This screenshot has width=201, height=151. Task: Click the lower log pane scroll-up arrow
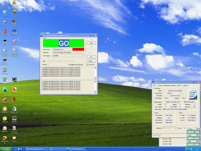[x=95, y=82]
